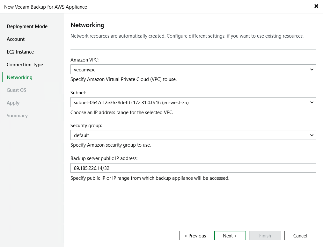The width and height of the screenshot is (323, 247).
Task: Select the Connection Type step
Action: pos(25,64)
